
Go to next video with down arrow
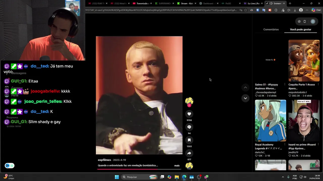pyautogui.click(x=245, y=98)
